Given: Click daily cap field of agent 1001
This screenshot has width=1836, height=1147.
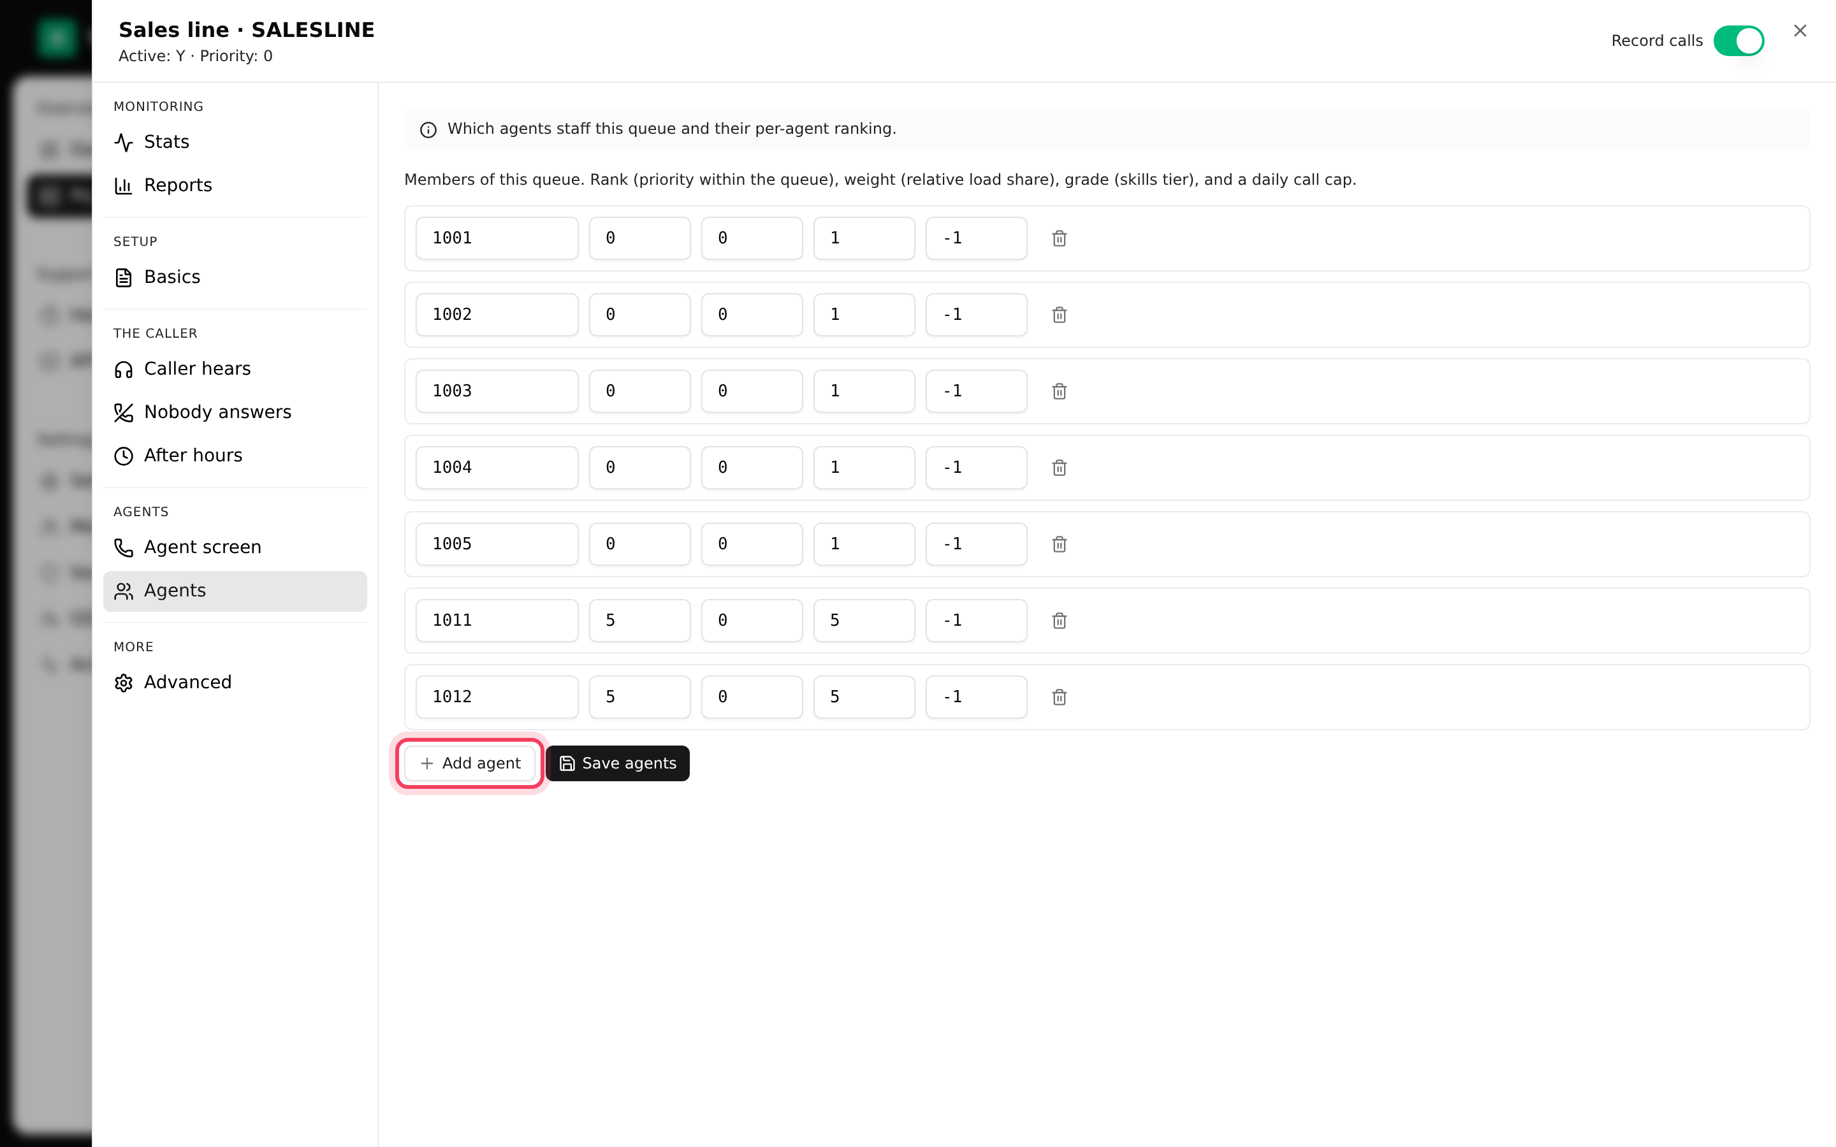Looking at the screenshot, I should pos(977,238).
